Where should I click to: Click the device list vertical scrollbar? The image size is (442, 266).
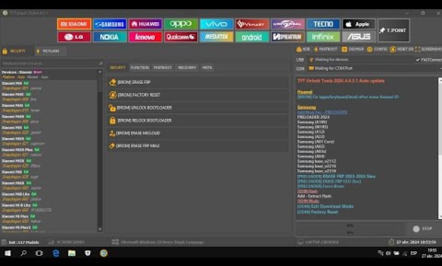[x=100, y=151]
